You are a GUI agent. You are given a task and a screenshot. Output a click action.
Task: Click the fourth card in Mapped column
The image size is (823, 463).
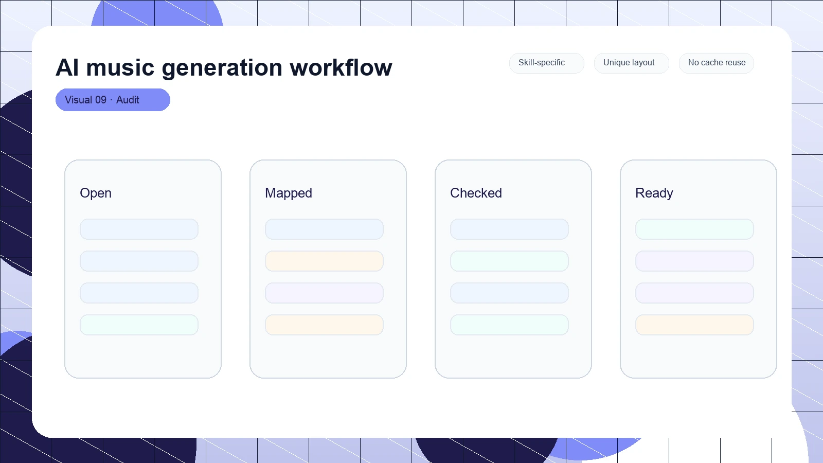click(324, 325)
